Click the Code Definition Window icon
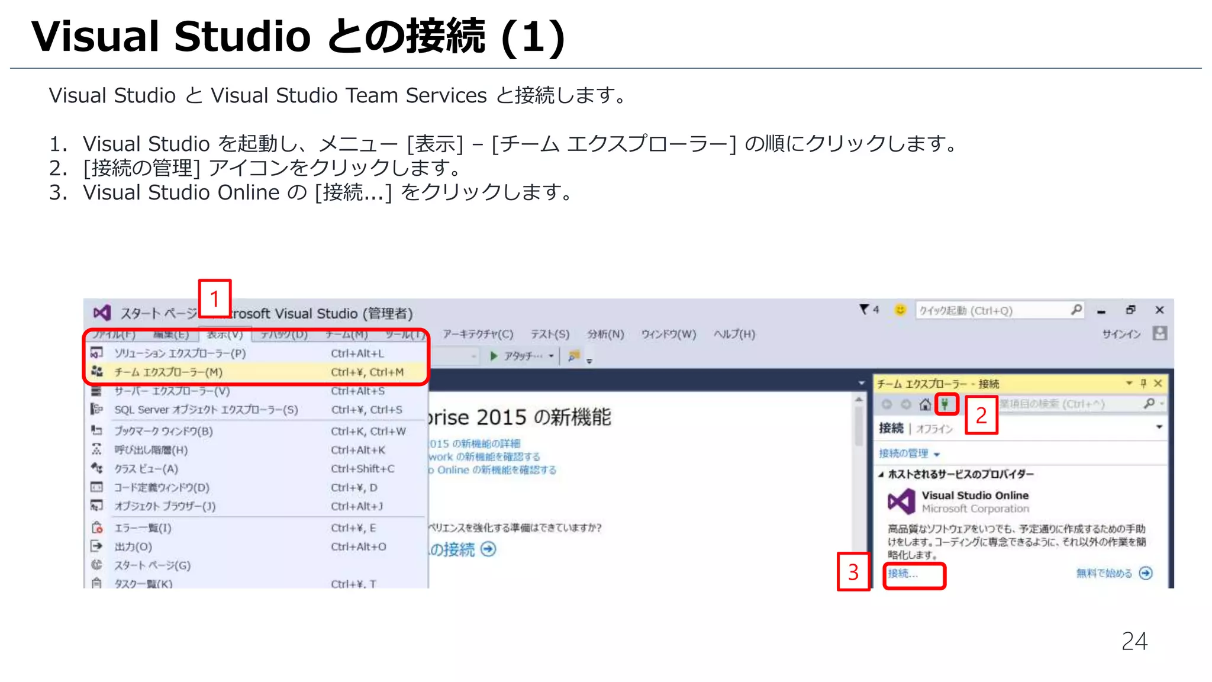This screenshot has height=682, width=1212. (x=96, y=487)
